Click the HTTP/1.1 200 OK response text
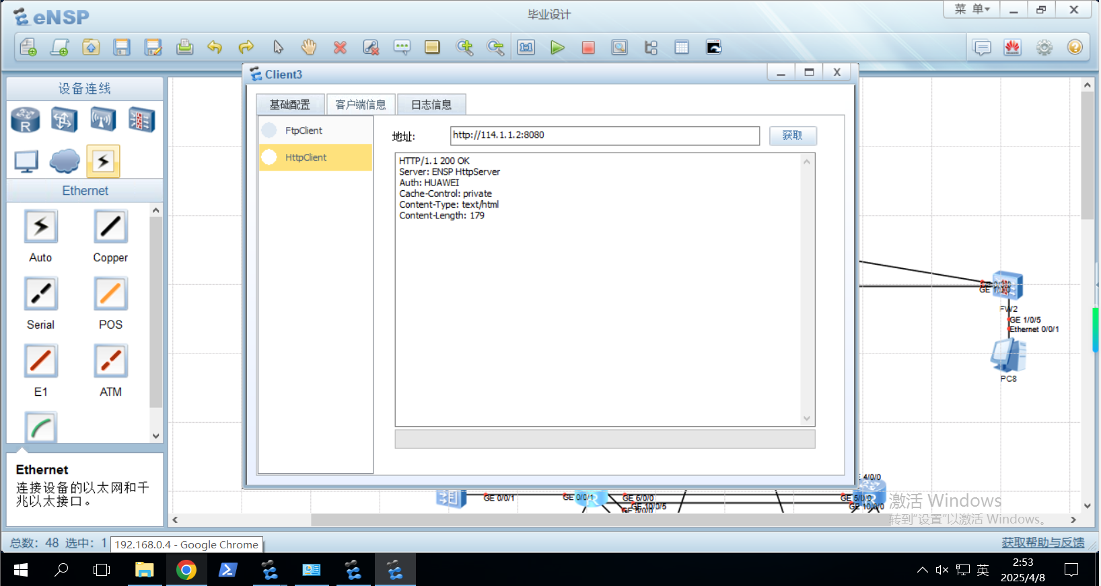The width and height of the screenshot is (1101, 586). [434, 161]
